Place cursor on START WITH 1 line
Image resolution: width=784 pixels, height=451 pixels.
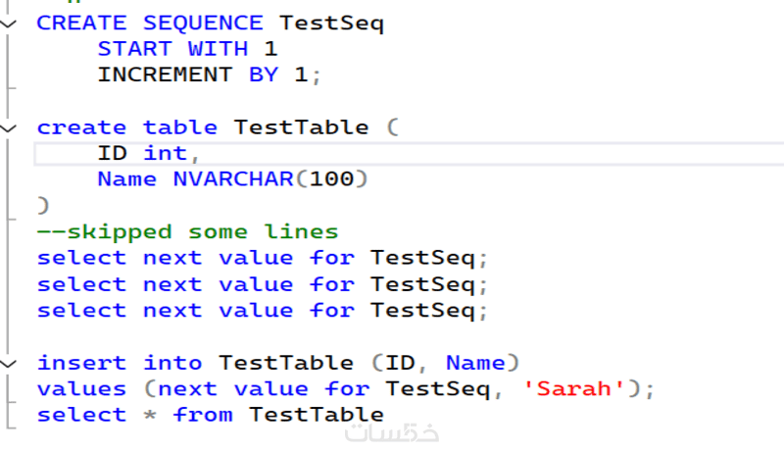[x=187, y=48]
